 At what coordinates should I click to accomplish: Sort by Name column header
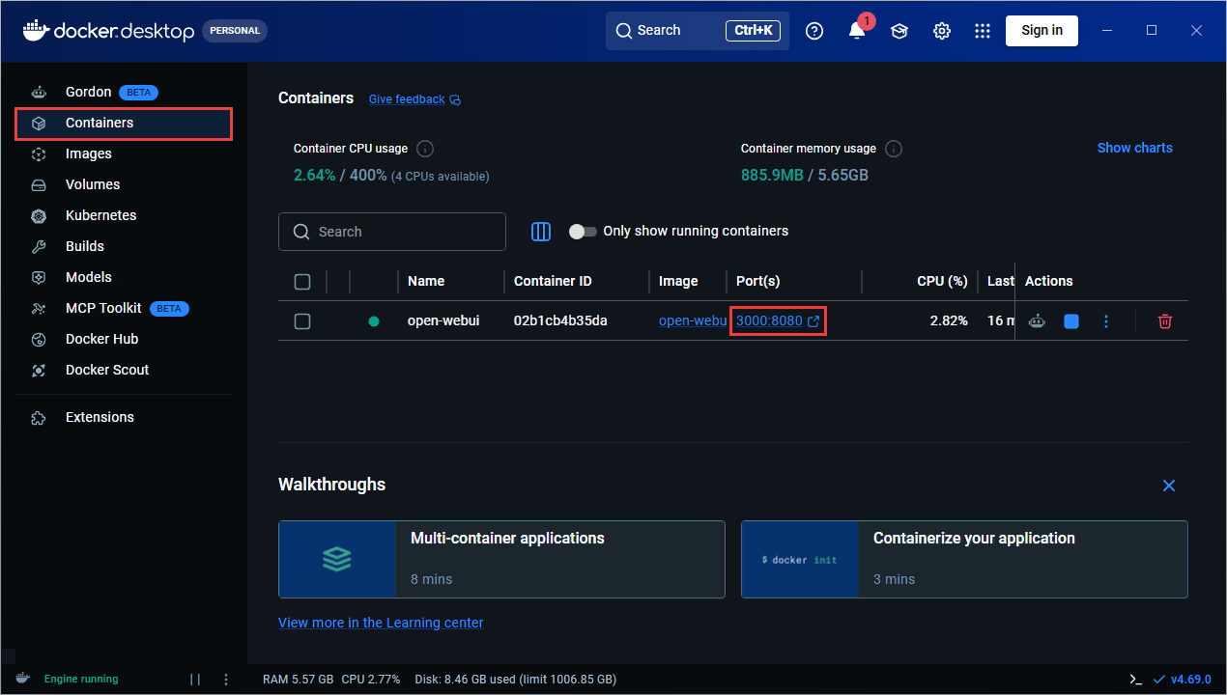point(426,281)
